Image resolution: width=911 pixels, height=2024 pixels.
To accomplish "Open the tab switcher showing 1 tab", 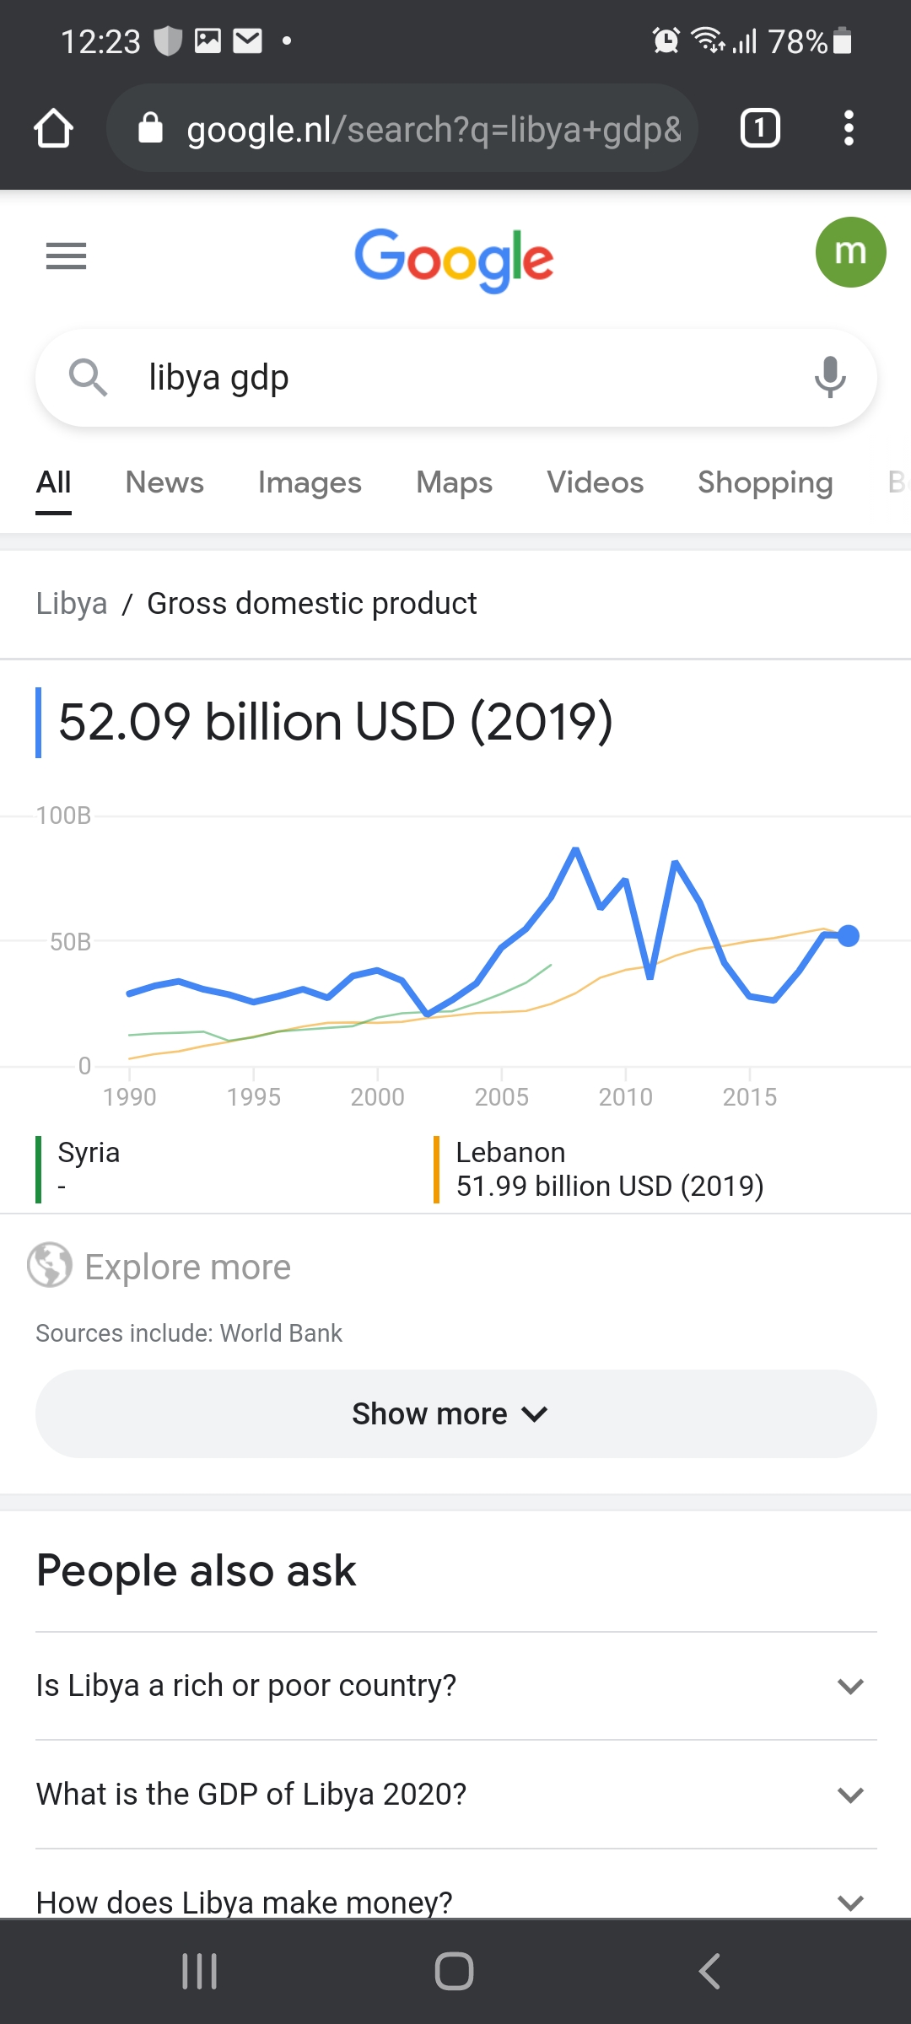I will pos(759,129).
